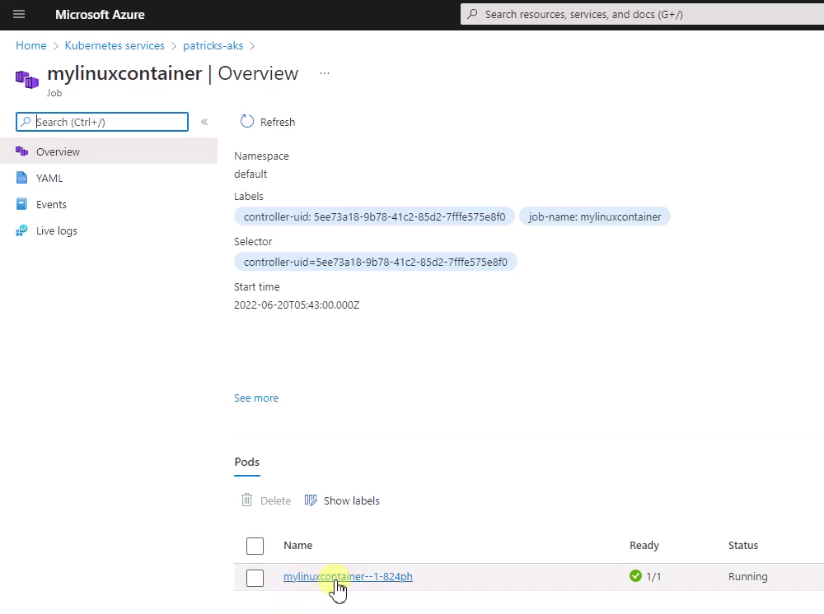Navigate to patricks-aks breadcrumb link
This screenshot has width=824, height=614.
pos(213,45)
